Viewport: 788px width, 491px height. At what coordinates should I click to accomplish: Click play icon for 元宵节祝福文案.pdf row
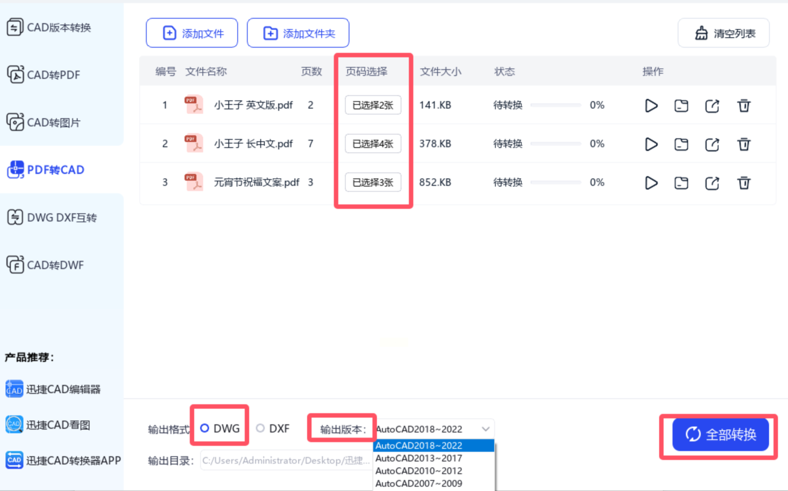pos(651,183)
